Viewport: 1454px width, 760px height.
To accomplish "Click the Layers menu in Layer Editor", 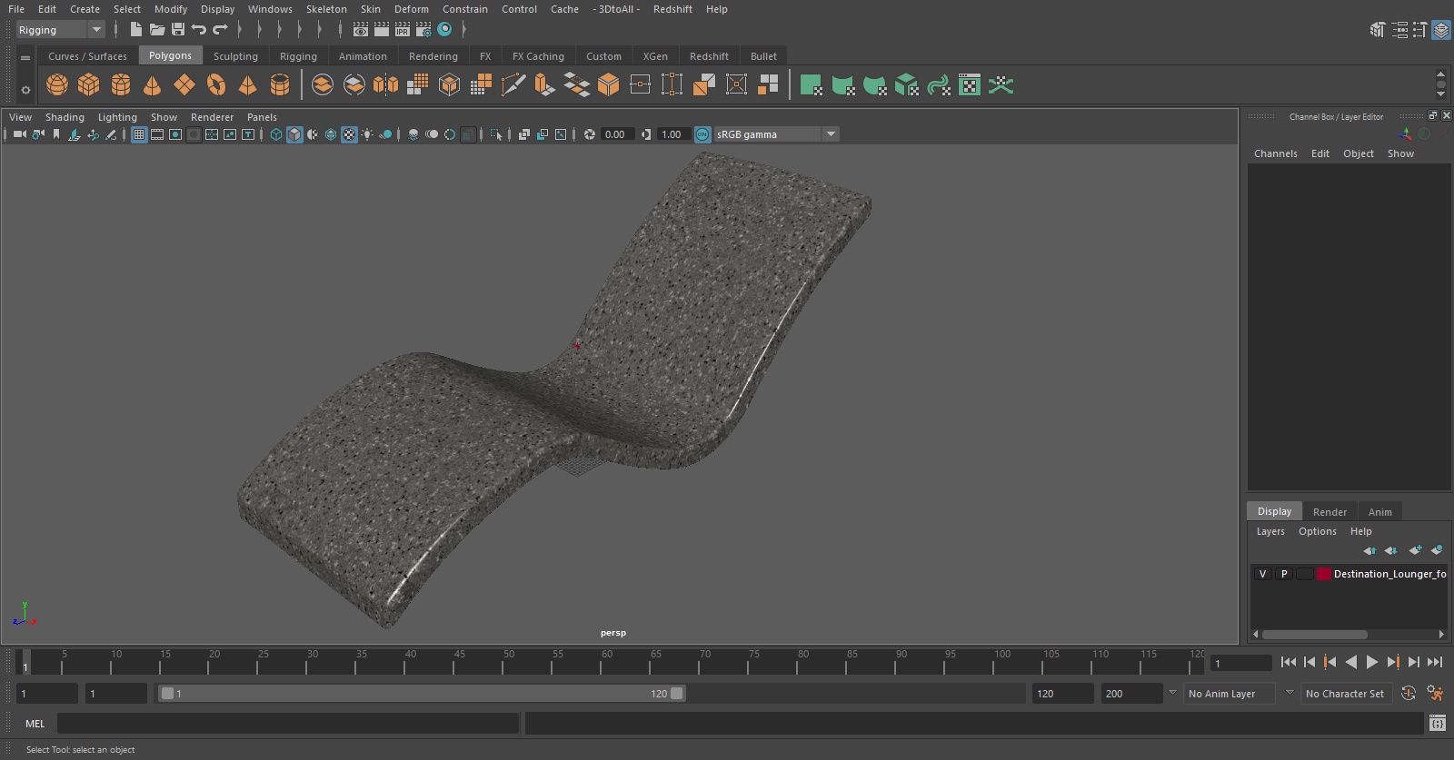I will 1270,531.
